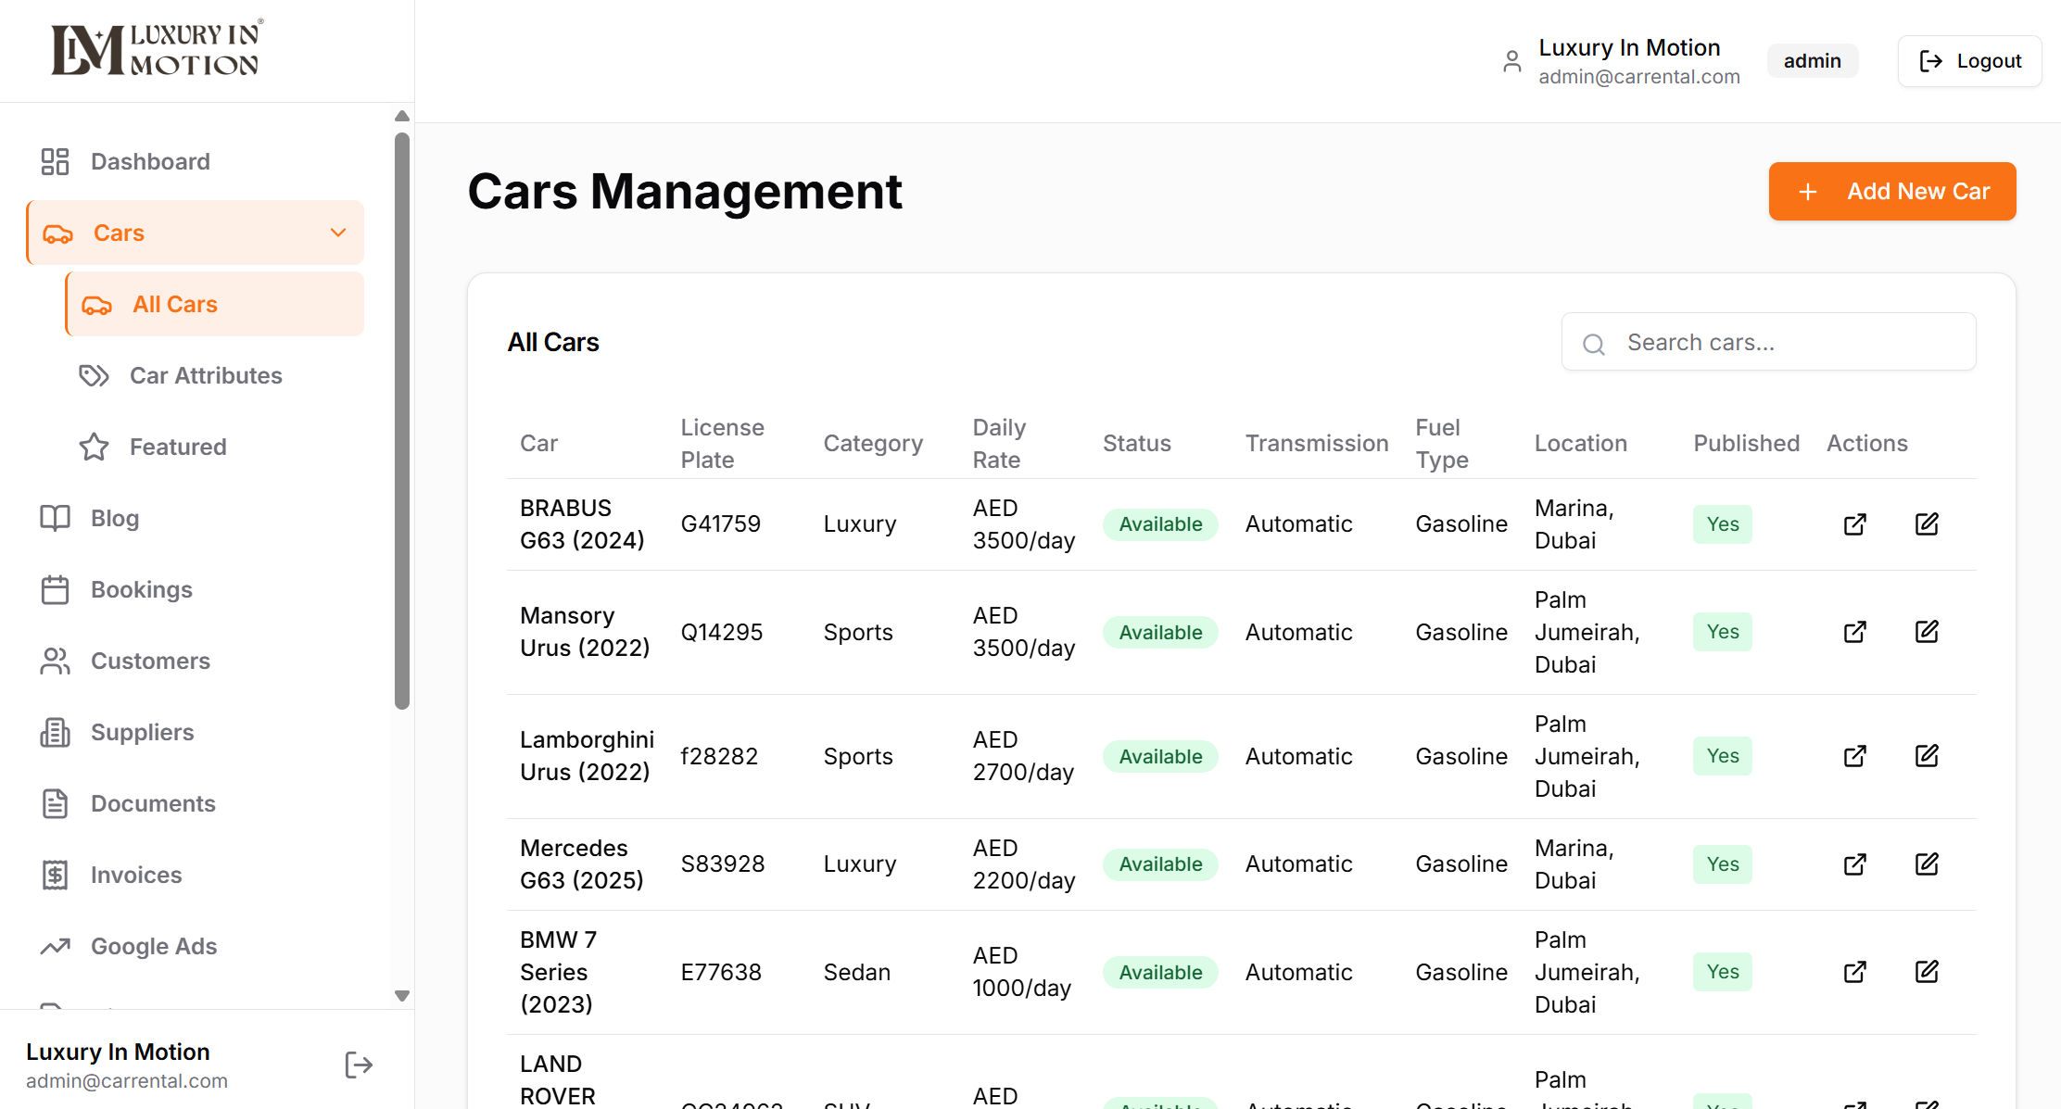2061x1109 pixels.
Task: Click the Logout button in header
Action: 1969,61
